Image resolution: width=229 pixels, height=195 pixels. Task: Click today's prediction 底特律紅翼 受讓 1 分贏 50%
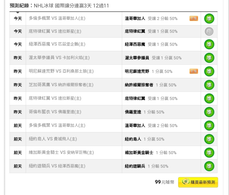click(151, 31)
